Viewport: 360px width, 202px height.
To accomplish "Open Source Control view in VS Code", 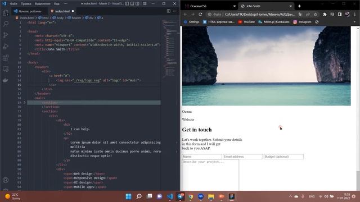I will (x=6, y=35).
